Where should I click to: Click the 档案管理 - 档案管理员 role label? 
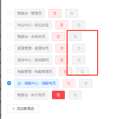click(x=35, y=72)
